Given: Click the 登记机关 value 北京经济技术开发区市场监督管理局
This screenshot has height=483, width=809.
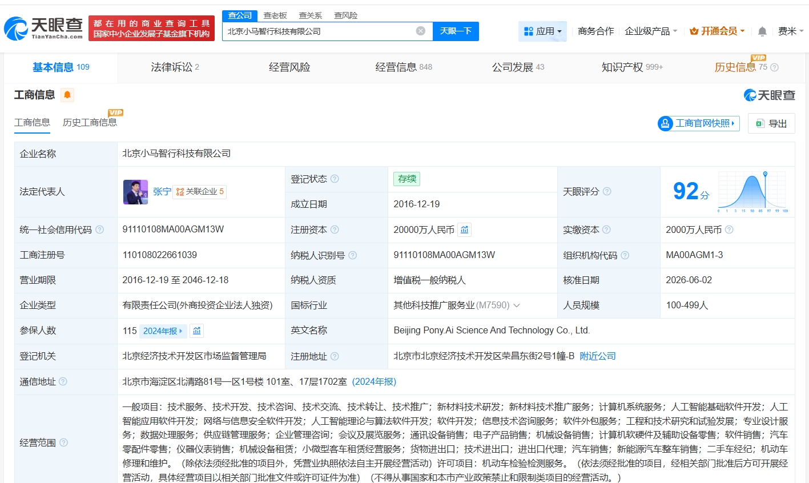Looking at the screenshot, I should pyautogui.click(x=194, y=356).
